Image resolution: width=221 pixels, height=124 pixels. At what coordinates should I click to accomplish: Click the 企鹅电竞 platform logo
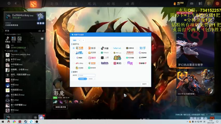click(x=130, y=48)
